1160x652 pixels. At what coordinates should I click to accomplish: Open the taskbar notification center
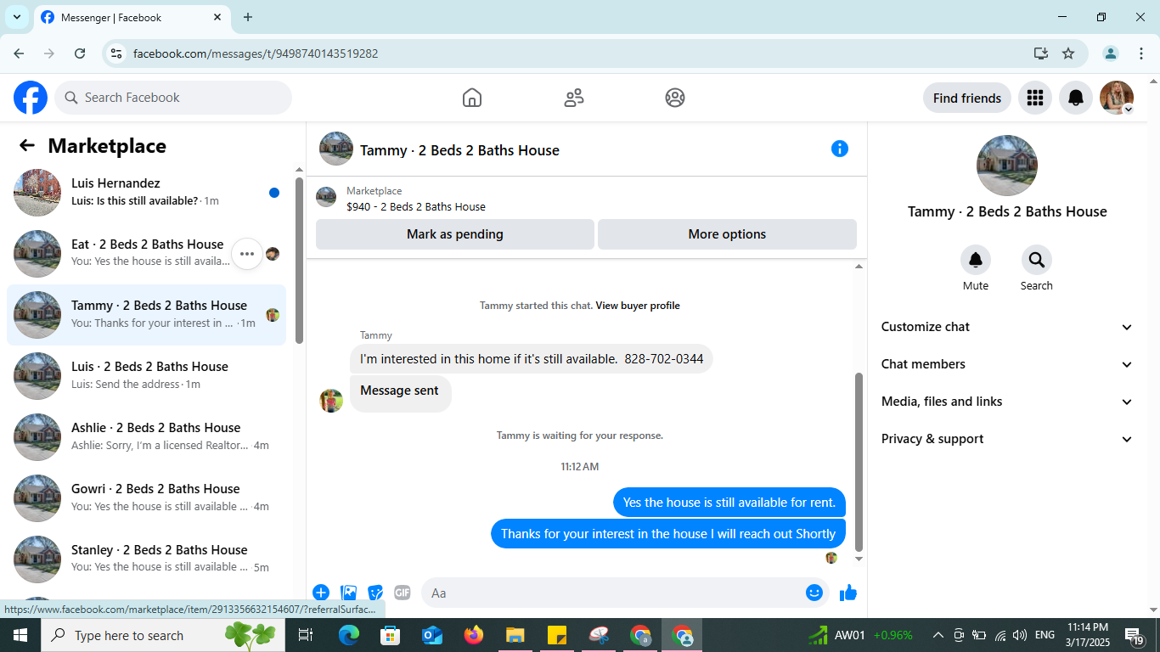tap(1135, 635)
